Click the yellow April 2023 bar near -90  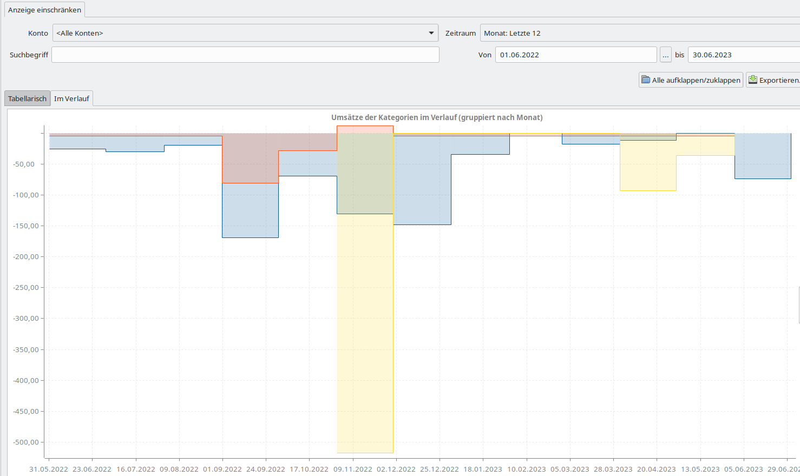(648, 168)
